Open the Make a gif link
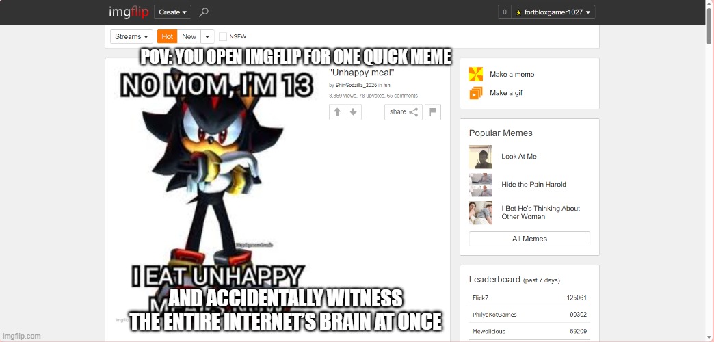The width and height of the screenshot is (714, 342). pos(506,93)
